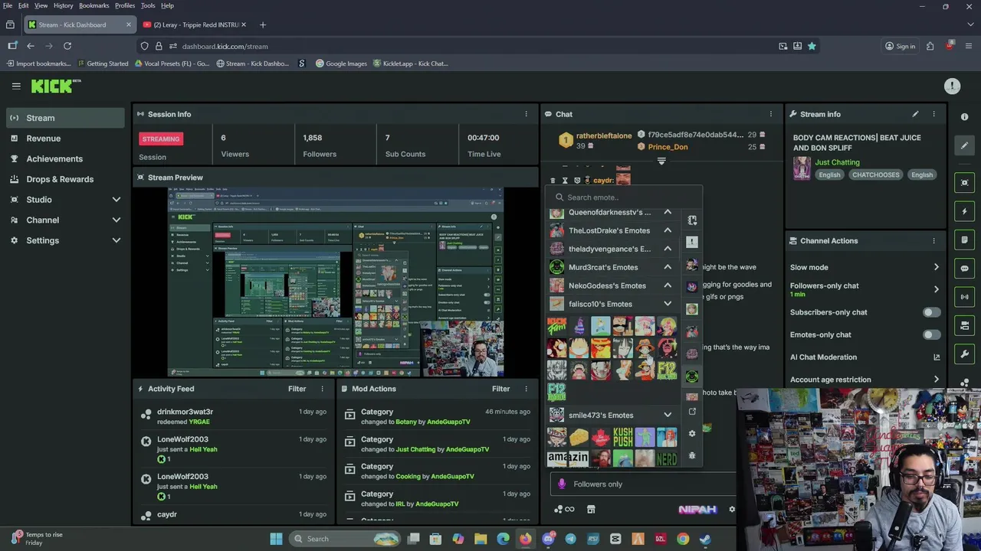Open Mod Actions three-dot menu
Viewport: 981px width, 551px height.
pyautogui.click(x=526, y=389)
